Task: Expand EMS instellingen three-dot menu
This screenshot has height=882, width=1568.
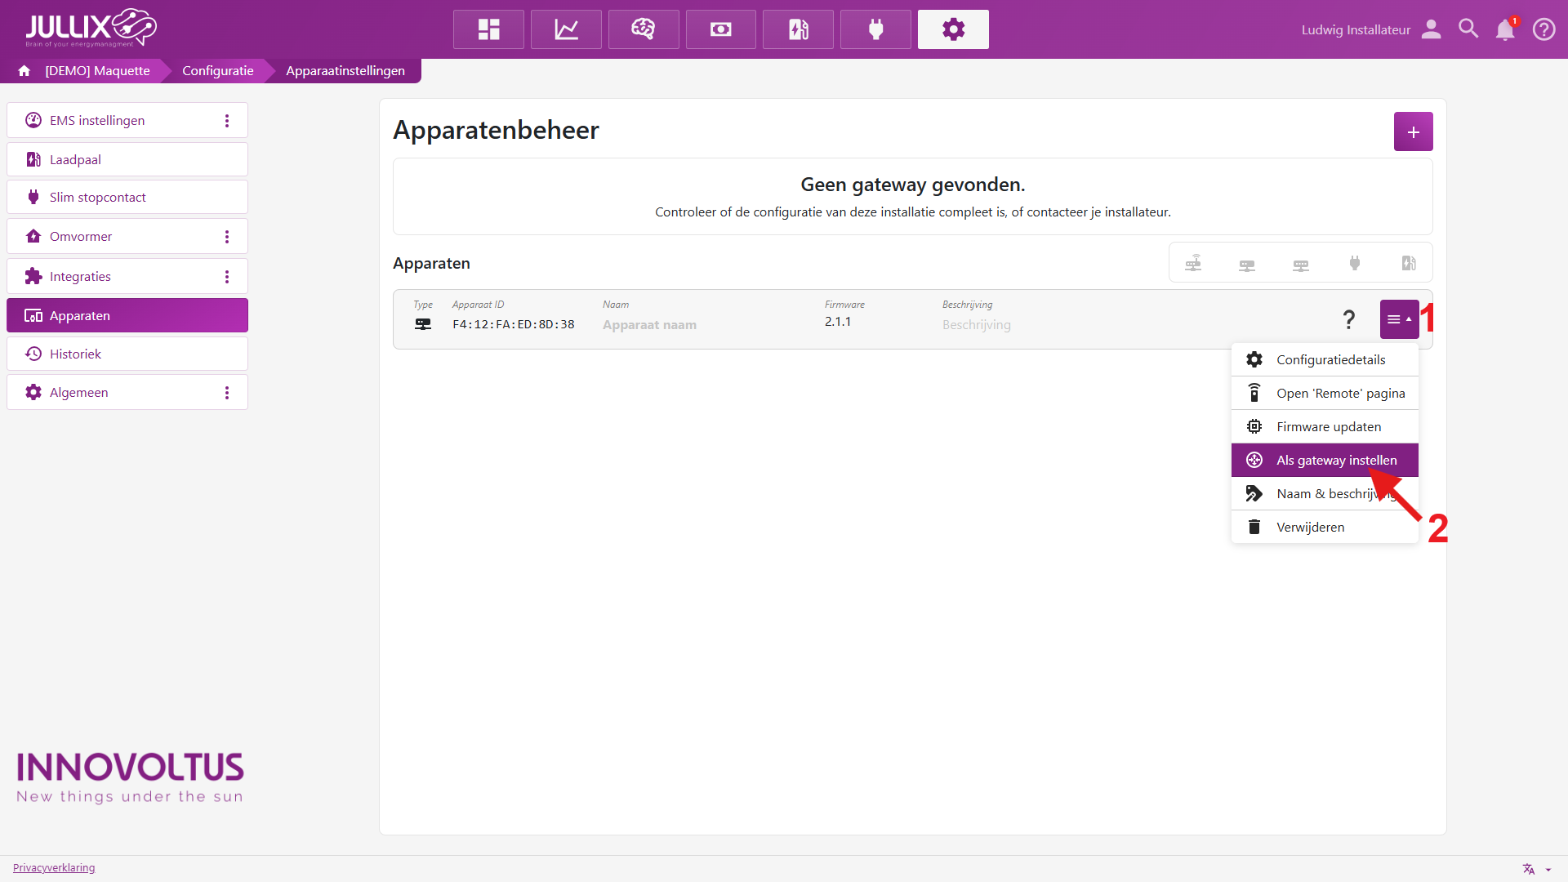Action: 227,121
